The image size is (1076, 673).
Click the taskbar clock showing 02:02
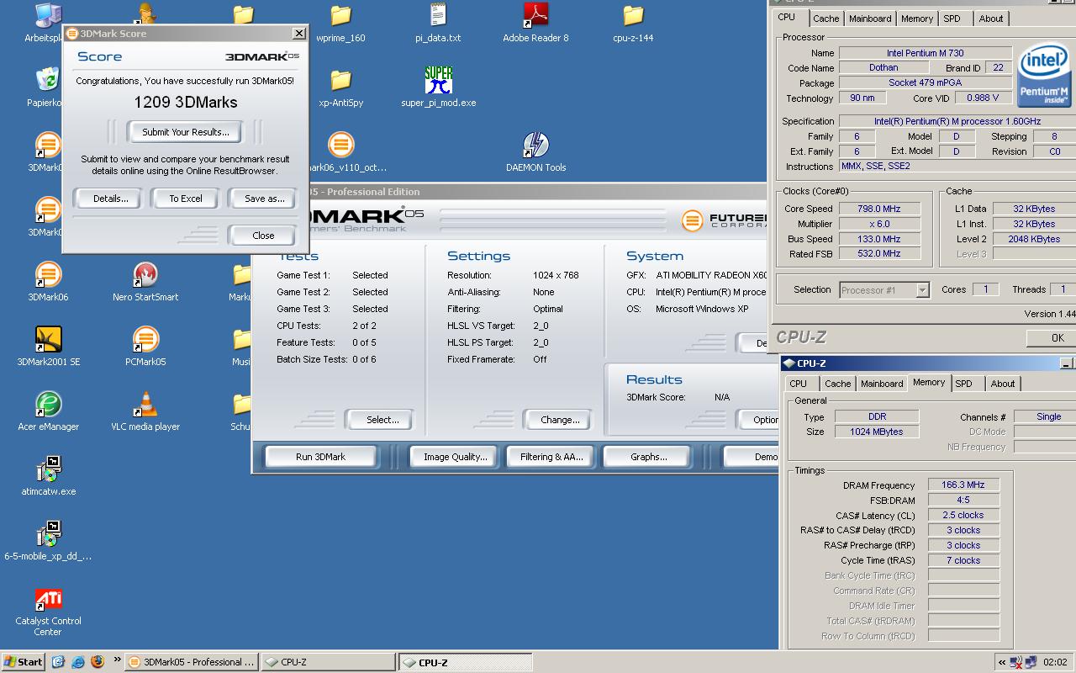point(1055,662)
